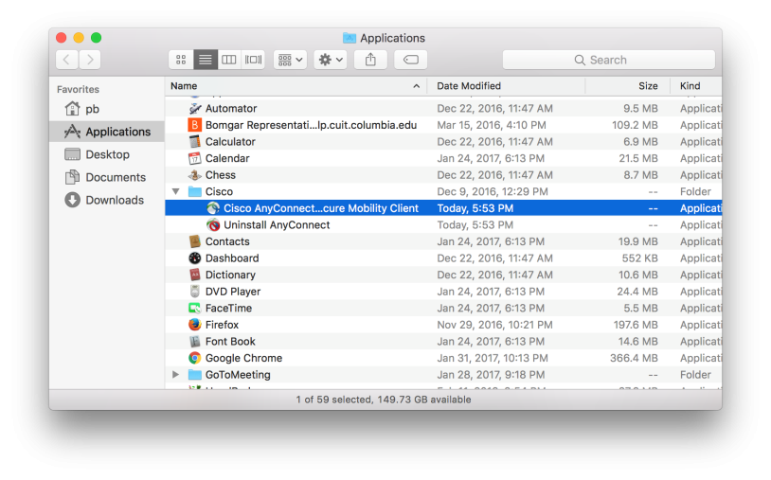Click the Chrome size 366.4 MB
The width and height of the screenshot is (771, 480).
pos(634,358)
